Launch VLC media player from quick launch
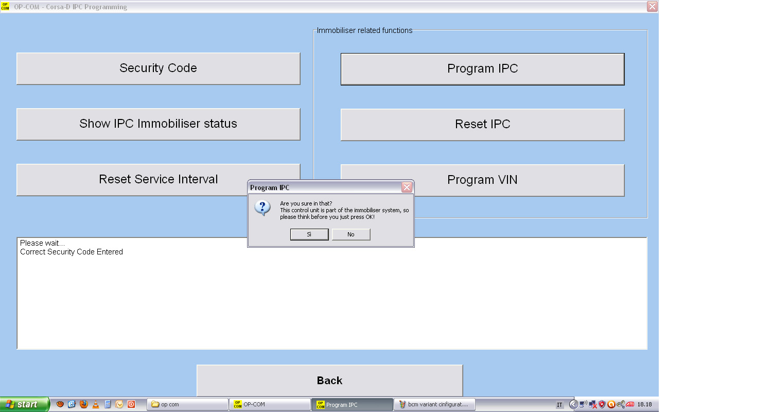772x412 pixels. click(96, 404)
